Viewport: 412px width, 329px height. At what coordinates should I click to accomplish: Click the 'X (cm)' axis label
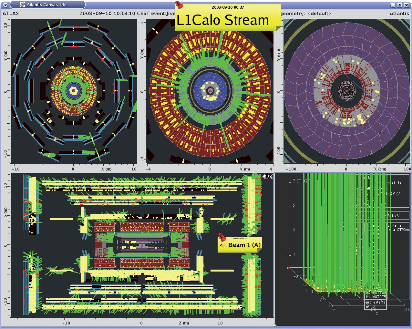[381, 169]
